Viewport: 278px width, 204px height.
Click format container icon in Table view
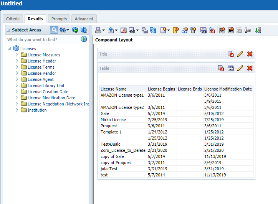point(221,68)
